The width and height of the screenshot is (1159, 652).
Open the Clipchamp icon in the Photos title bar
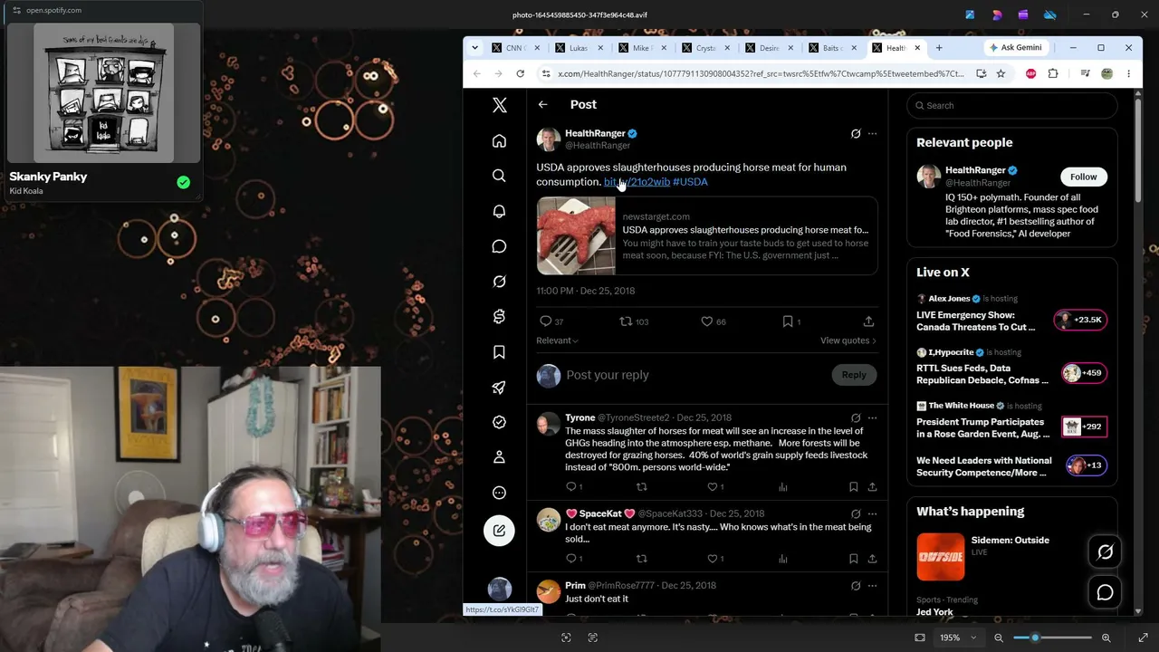pyautogui.click(x=1023, y=14)
